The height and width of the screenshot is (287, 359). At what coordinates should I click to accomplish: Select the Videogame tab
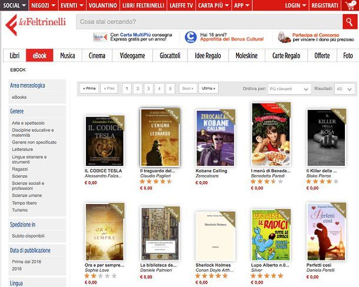point(132,55)
